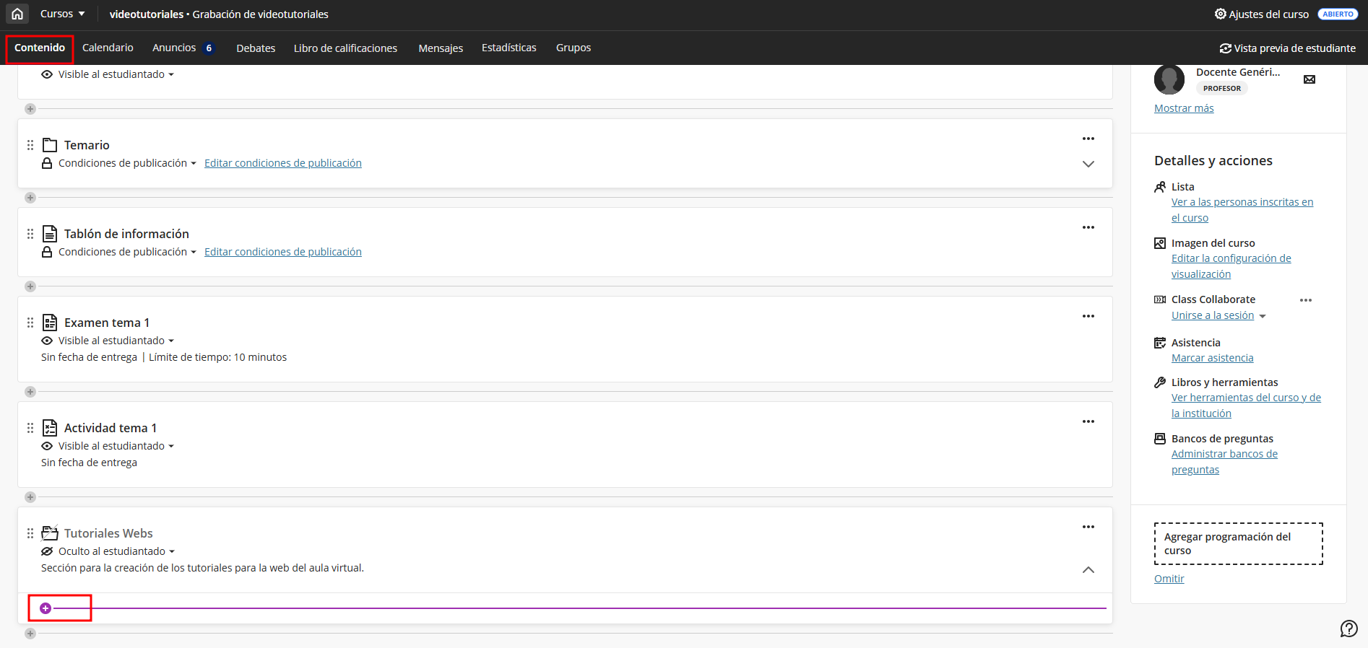The height and width of the screenshot is (648, 1368).
Task: Collapse the Tutoriales Webs folder
Action: (x=1088, y=570)
